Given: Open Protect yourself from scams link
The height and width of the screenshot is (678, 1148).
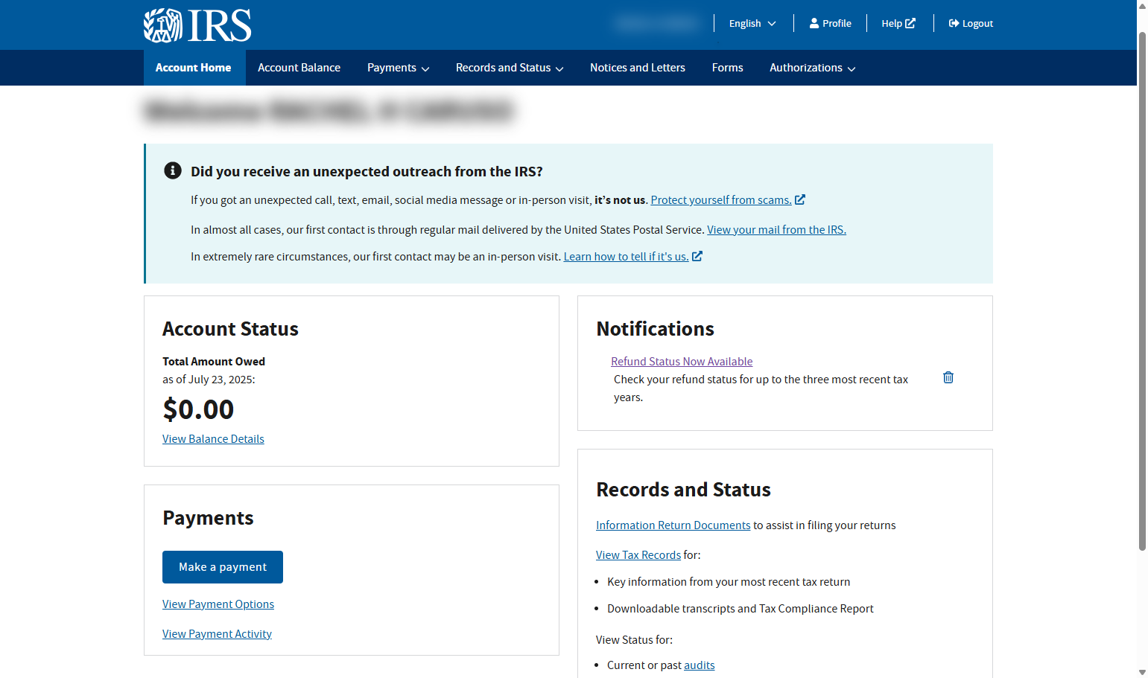Looking at the screenshot, I should click(721, 200).
